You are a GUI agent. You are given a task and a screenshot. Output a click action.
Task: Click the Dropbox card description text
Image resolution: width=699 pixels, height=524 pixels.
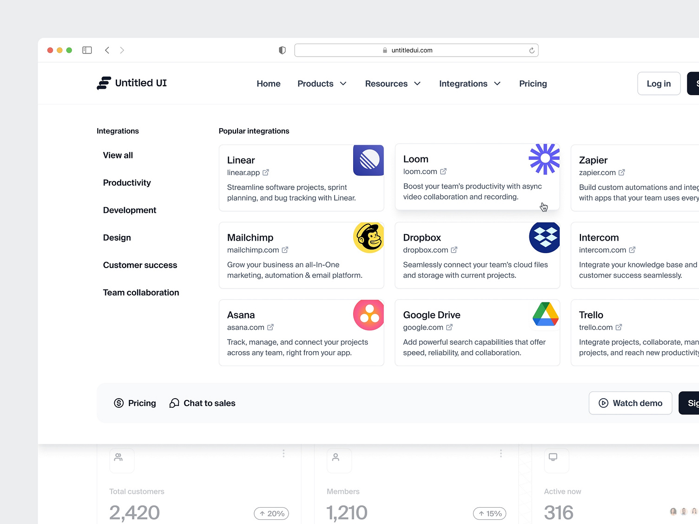point(475,270)
